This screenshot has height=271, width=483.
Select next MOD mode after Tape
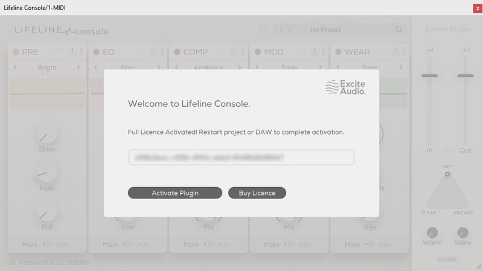(321, 67)
